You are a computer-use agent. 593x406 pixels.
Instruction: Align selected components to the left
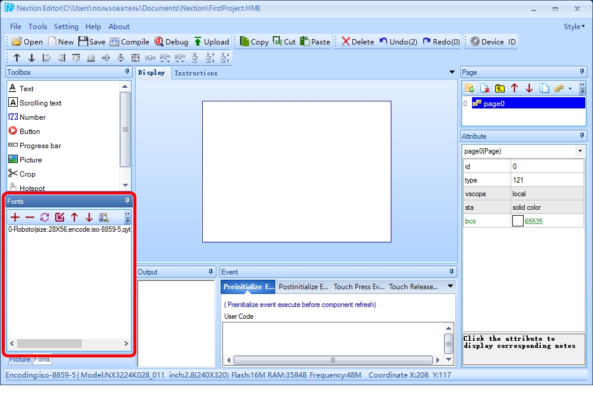pos(46,58)
